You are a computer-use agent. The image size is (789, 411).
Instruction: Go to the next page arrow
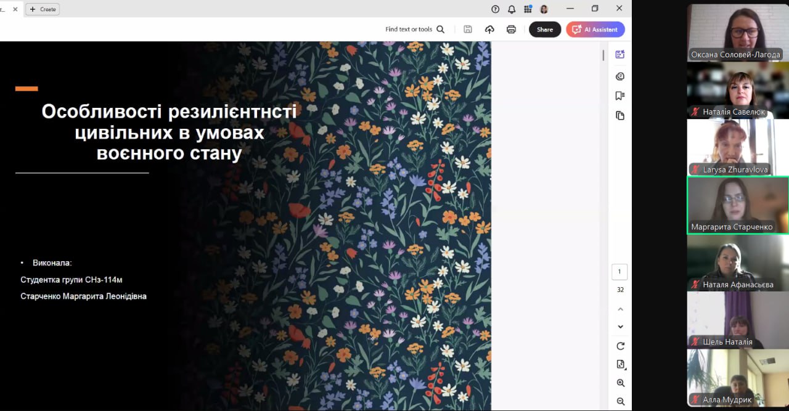[x=620, y=327]
